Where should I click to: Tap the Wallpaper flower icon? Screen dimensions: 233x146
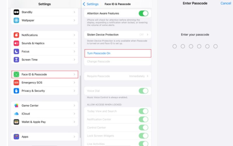coord(16,20)
